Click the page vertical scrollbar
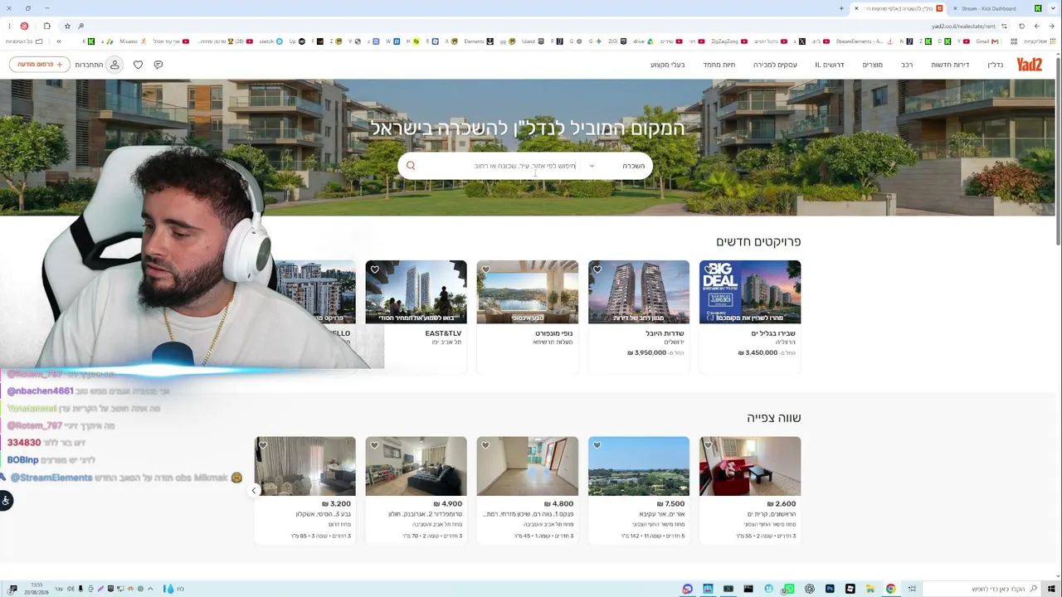 point(1058,149)
